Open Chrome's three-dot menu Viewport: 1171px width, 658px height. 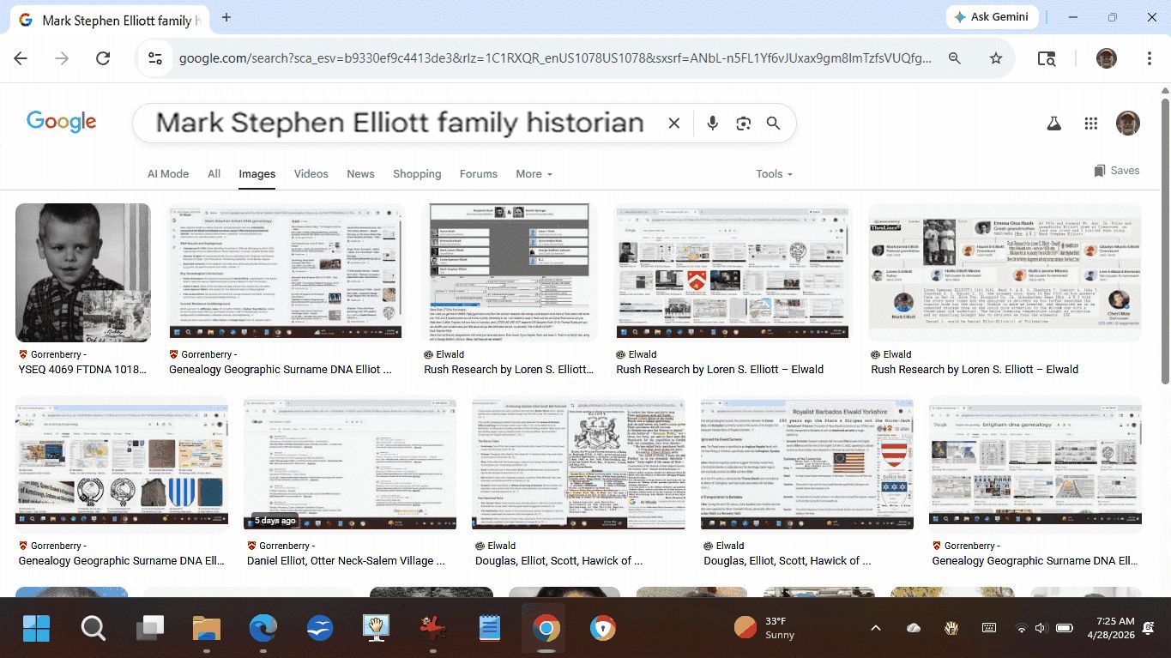(1149, 58)
